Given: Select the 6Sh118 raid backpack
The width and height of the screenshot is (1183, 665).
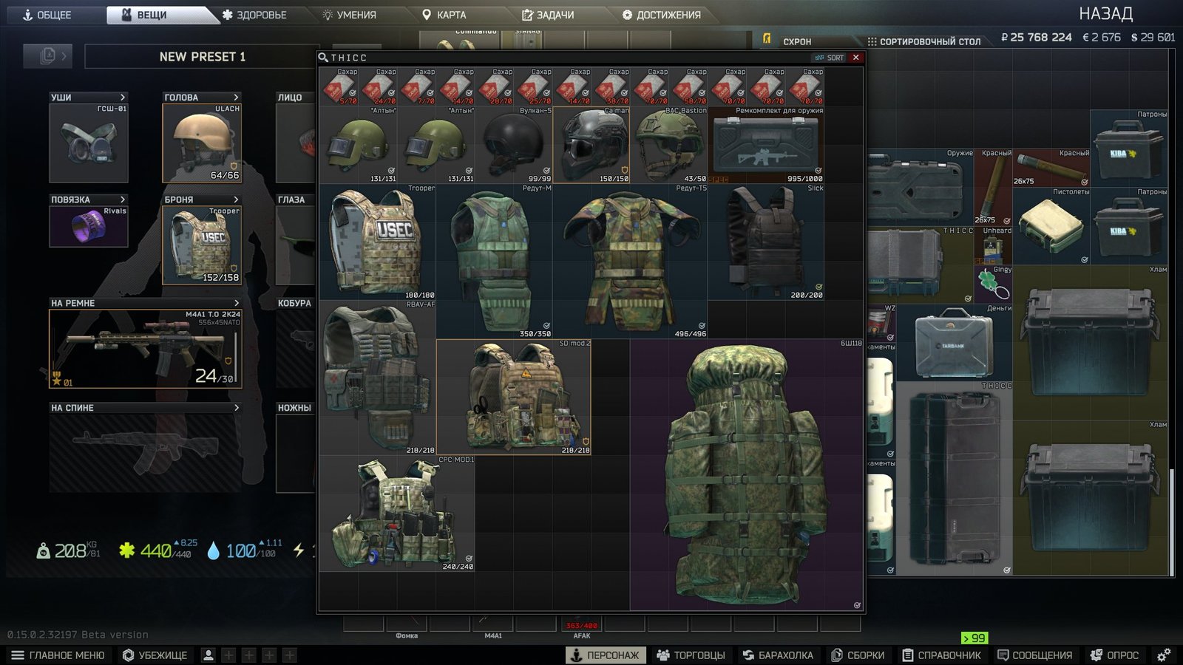Looking at the screenshot, I should [747, 474].
